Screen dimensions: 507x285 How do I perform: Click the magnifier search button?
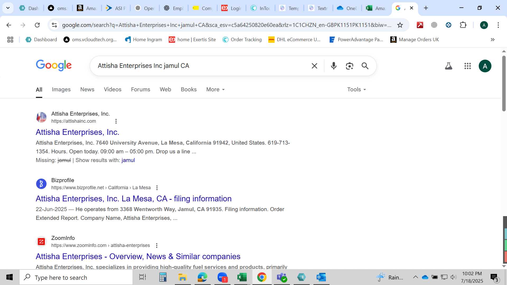(x=365, y=66)
